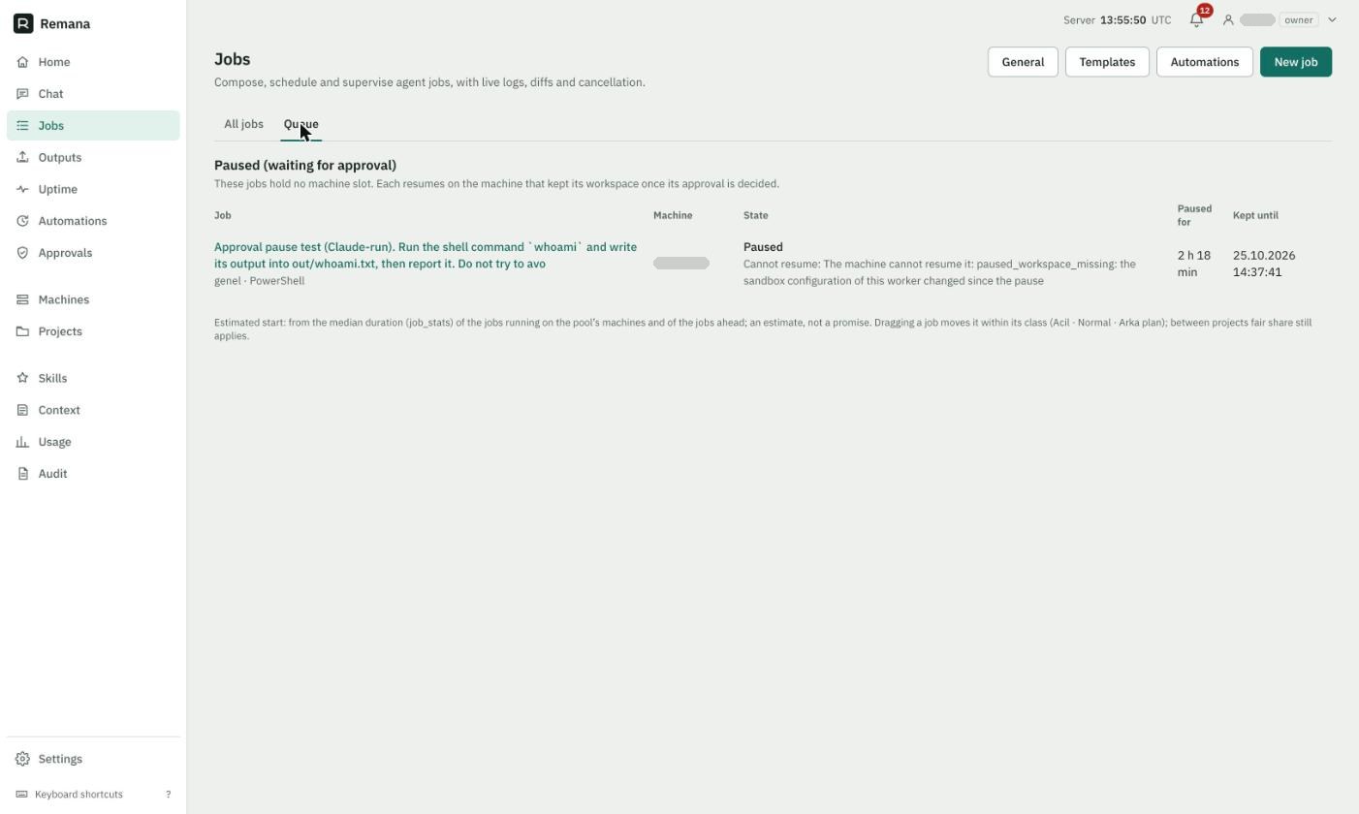Click the server time 13:55:50
Image resolution: width=1359 pixels, height=814 pixels.
click(1122, 19)
